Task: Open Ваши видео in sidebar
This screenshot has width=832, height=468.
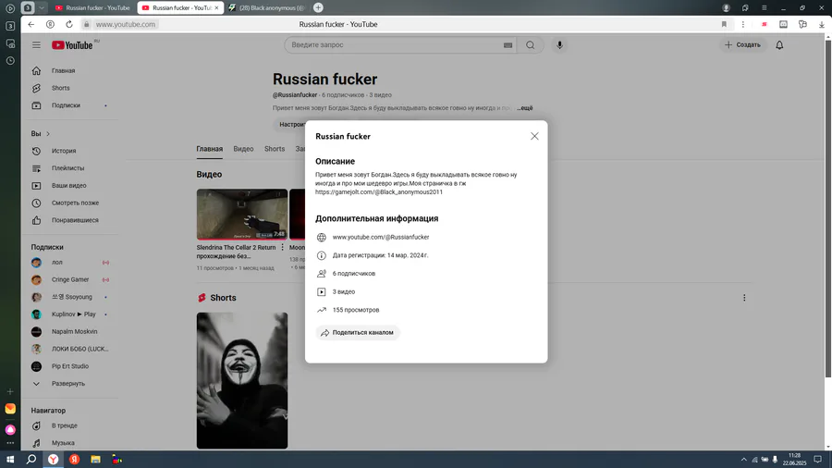Action: tap(69, 186)
